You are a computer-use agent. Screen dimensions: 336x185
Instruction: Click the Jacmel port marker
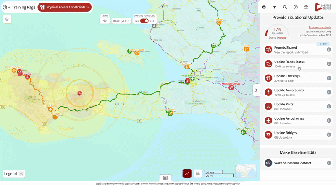click(x=171, y=114)
